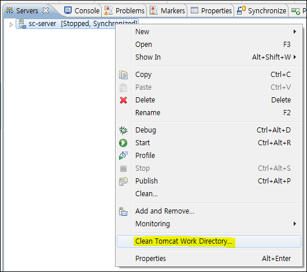Click the Synchronize tab icon
Image resolution: width=307 pixels, height=272 pixels.
(241, 10)
